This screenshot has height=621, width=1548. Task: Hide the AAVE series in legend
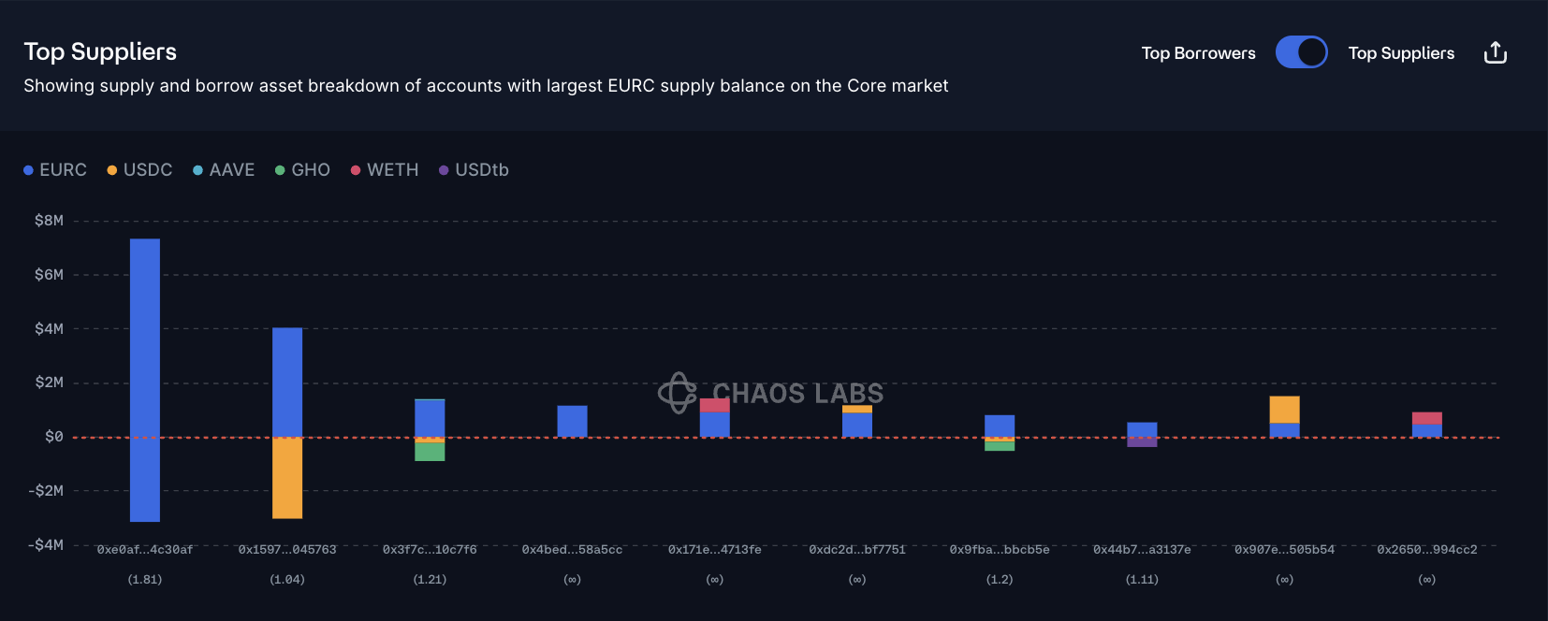coord(224,170)
